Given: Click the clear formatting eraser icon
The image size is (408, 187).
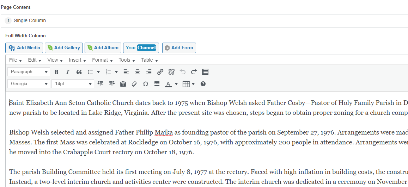Looking at the screenshot, I should click(x=134, y=84).
